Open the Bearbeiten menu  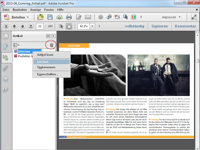20,9
